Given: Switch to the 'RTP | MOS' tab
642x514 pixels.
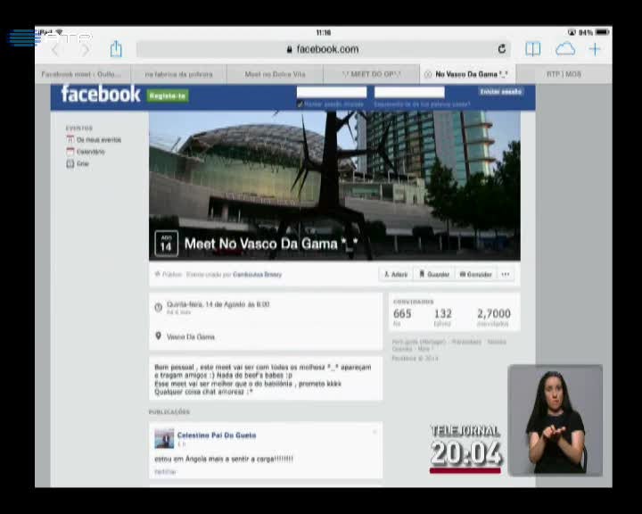Looking at the screenshot, I should [x=564, y=74].
